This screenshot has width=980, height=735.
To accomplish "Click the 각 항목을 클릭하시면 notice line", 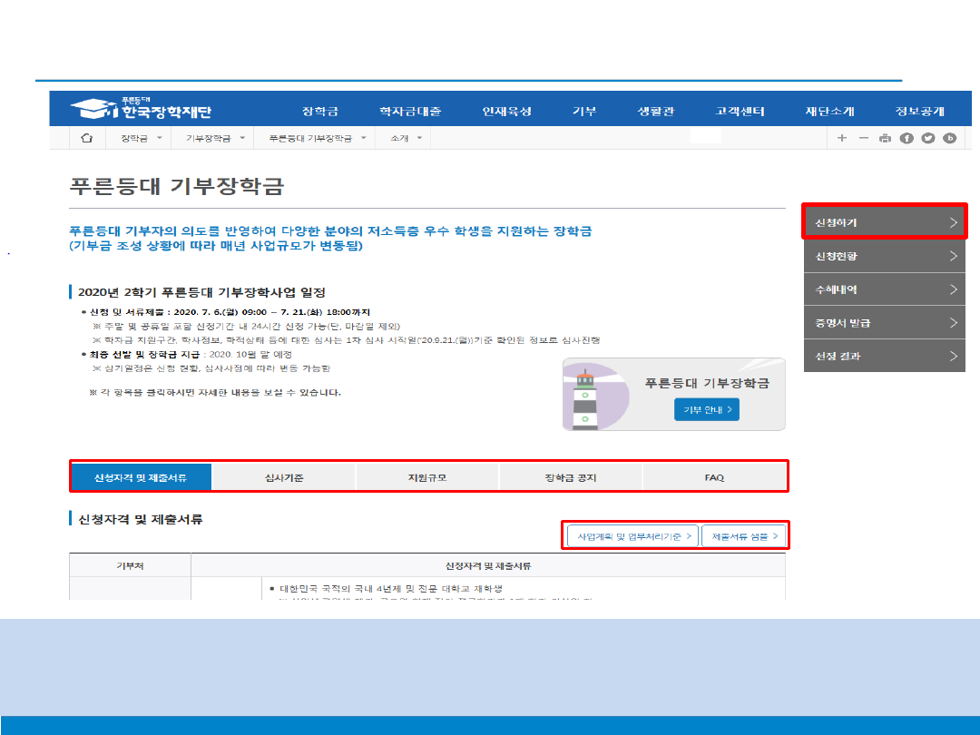I will (x=216, y=393).
